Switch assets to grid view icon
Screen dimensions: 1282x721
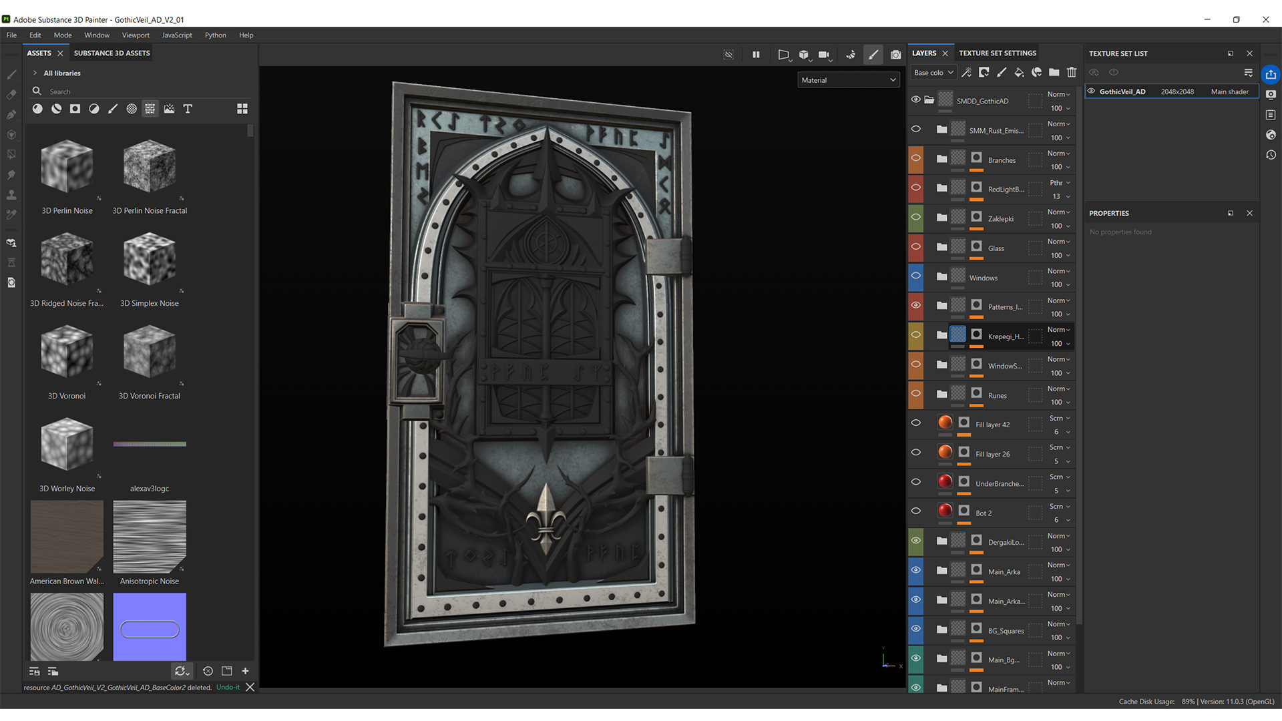click(x=242, y=109)
